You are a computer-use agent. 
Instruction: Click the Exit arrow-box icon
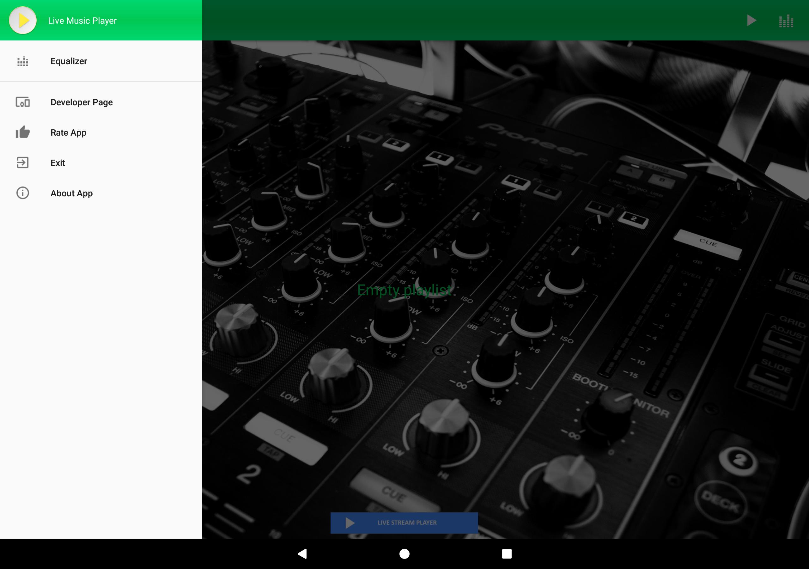click(22, 162)
